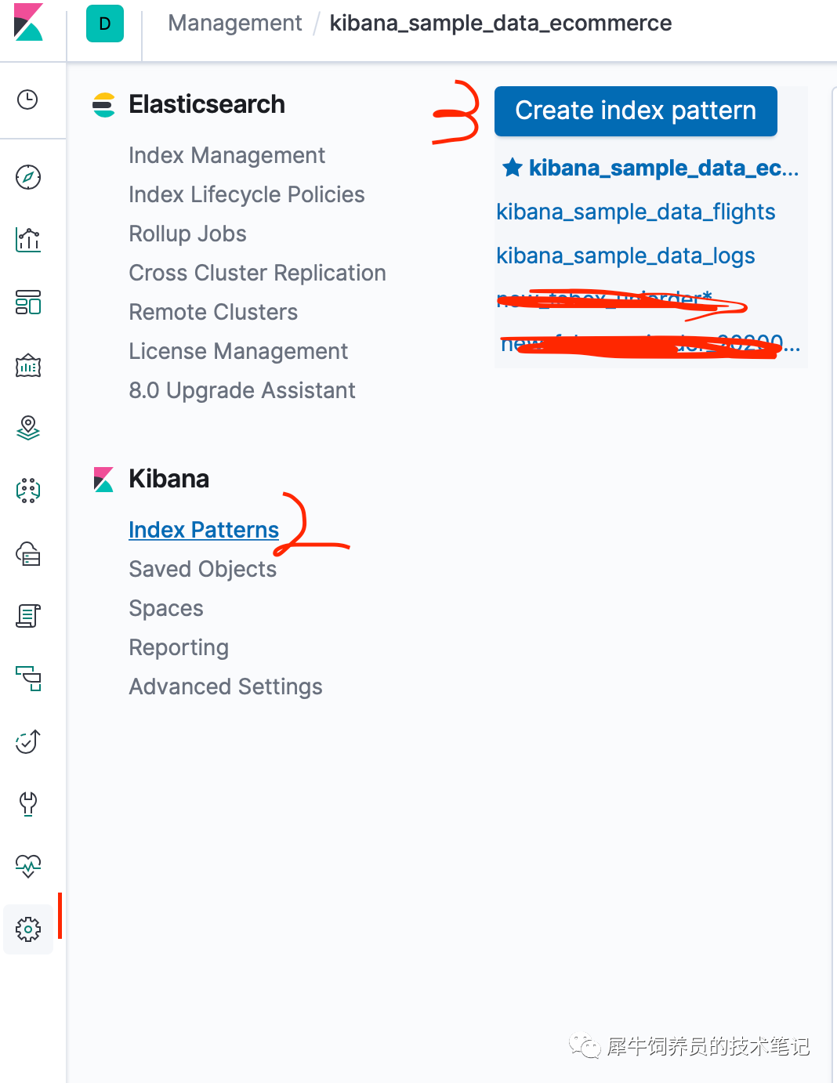Open the Dashboard icon in sidebar
Image resolution: width=837 pixels, height=1083 pixels.
(28, 302)
